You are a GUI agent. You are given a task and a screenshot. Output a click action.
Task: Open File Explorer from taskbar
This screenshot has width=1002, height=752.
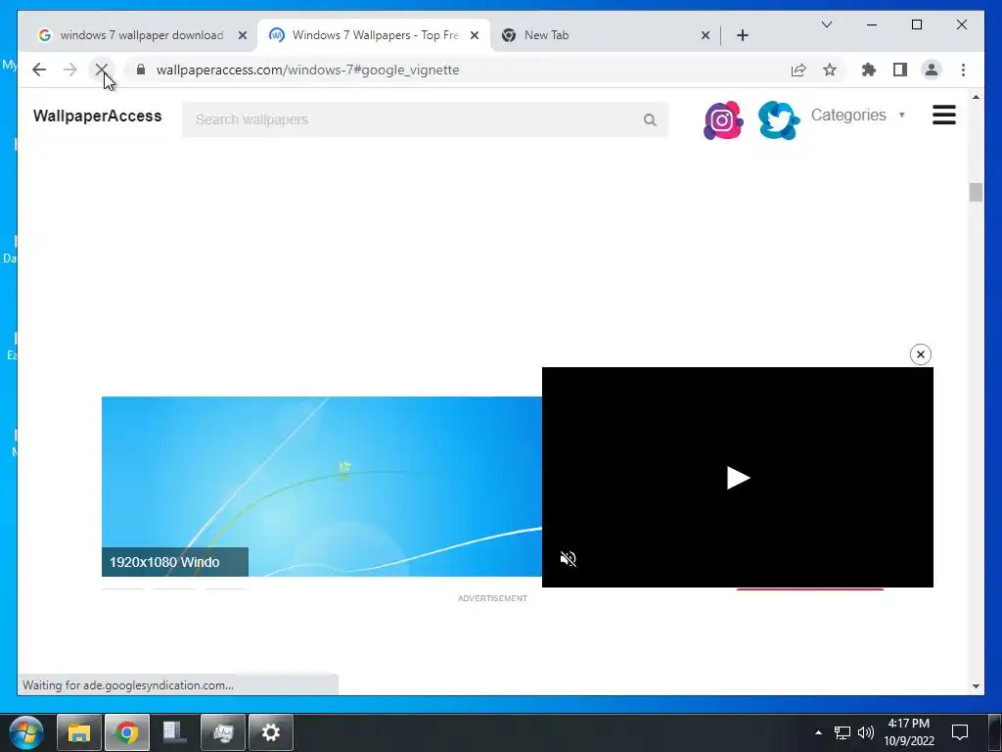(x=79, y=732)
